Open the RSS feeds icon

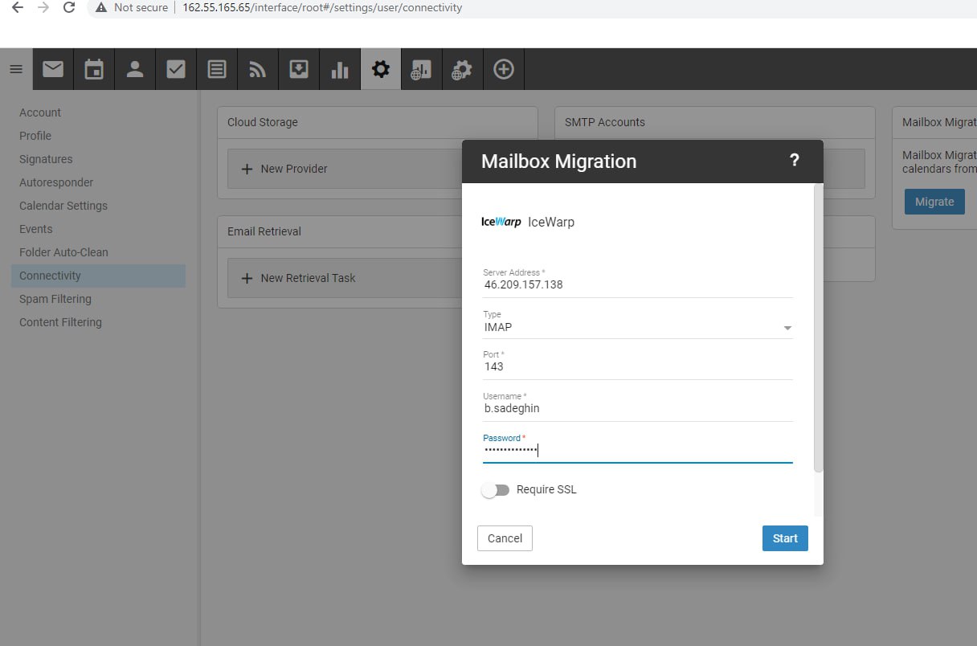[258, 69]
